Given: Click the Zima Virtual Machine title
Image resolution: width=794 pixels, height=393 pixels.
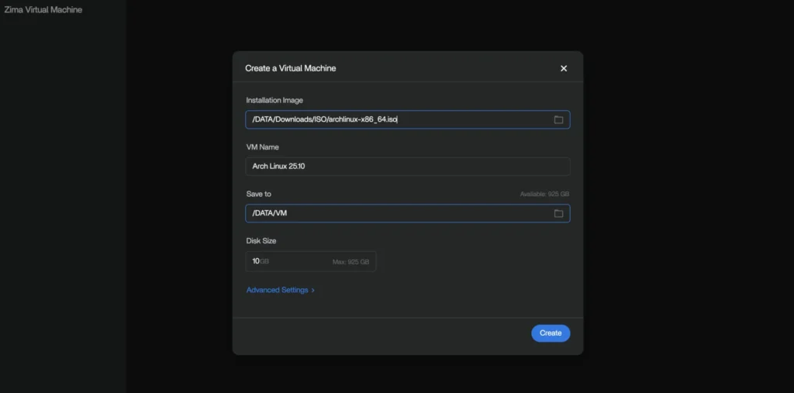Looking at the screenshot, I should [43, 9].
